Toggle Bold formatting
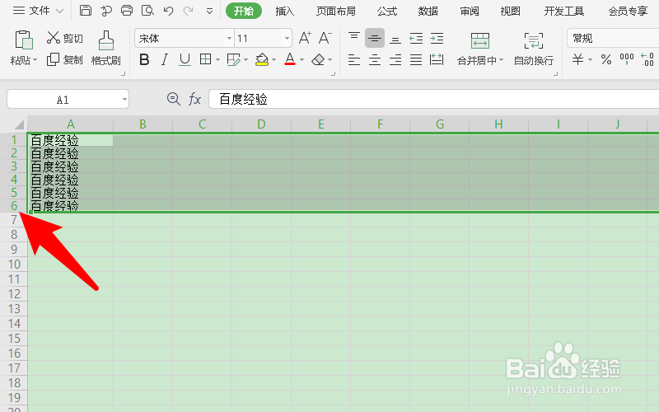Viewport: 659px width, 412px height. click(x=144, y=59)
